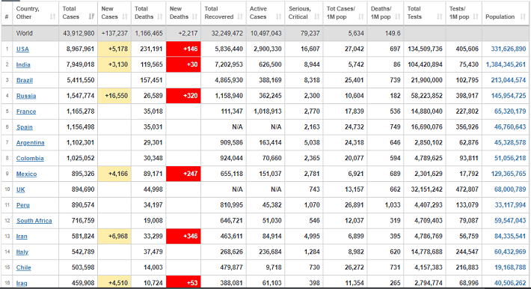Open the Mexico country link
The width and height of the screenshot is (531, 289).
coord(26,174)
